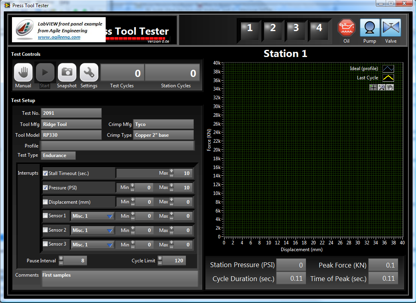Screen dimensions: 416x303
Task: Select the graph zoom magnifier tool
Action: pos(382,87)
